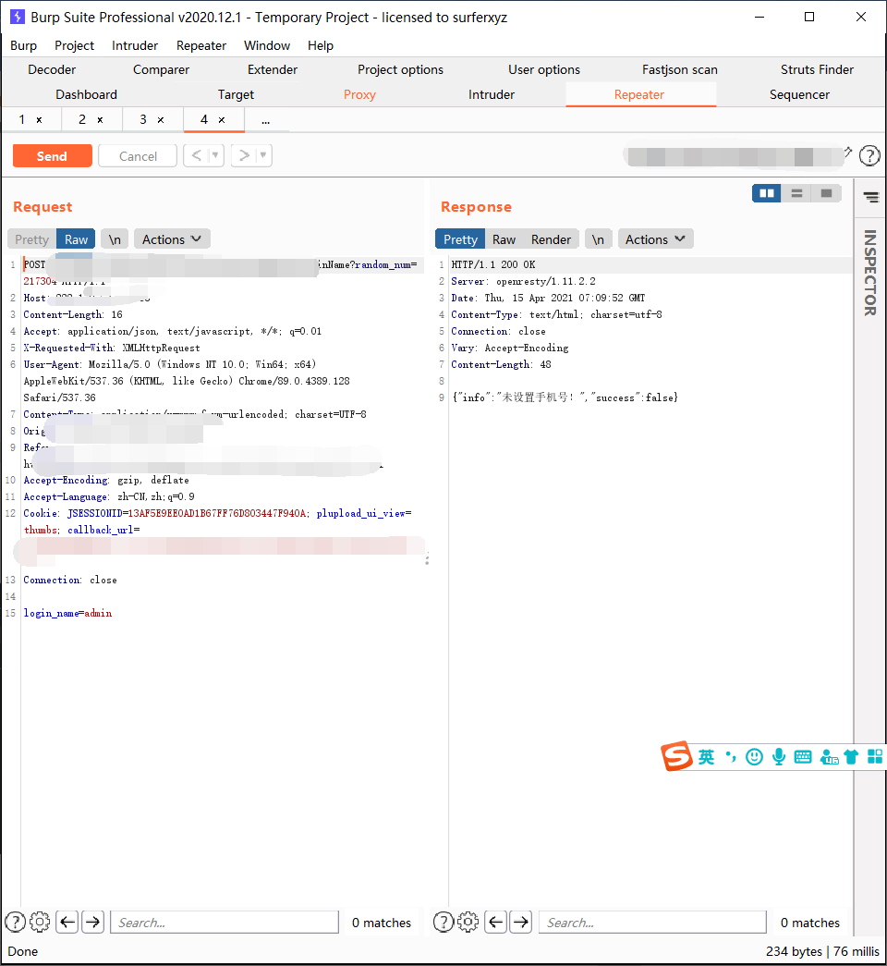Switch to Decoder tab
The height and width of the screenshot is (966, 887).
pos(52,69)
